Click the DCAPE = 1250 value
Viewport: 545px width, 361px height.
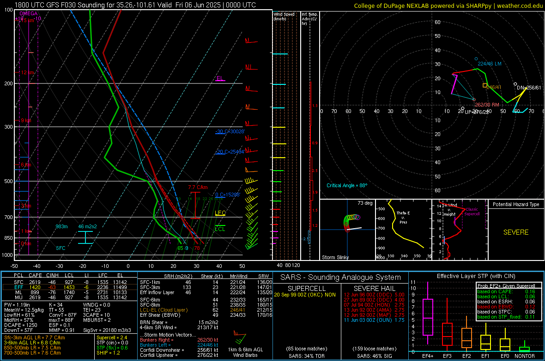coord(21,325)
